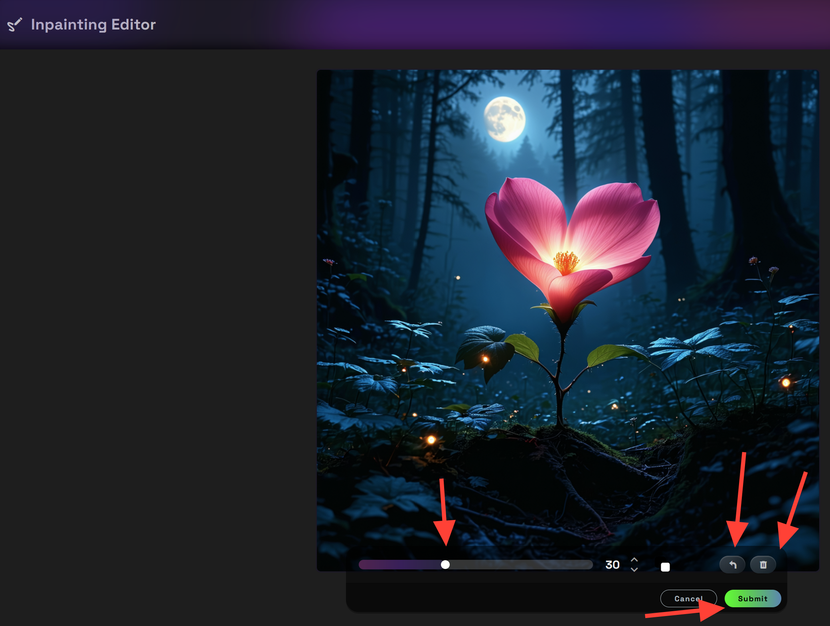Screen dimensions: 830x626
Task: Click the glowing firefly at bottom left
Action: (431, 440)
